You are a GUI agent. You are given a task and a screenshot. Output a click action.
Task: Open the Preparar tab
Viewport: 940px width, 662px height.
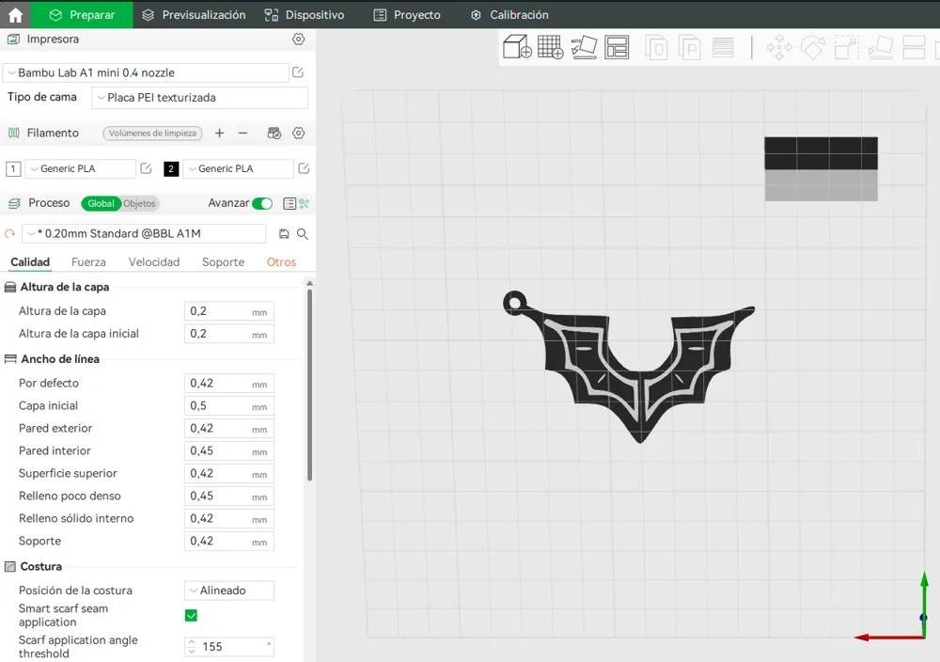pyautogui.click(x=82, y=14)
